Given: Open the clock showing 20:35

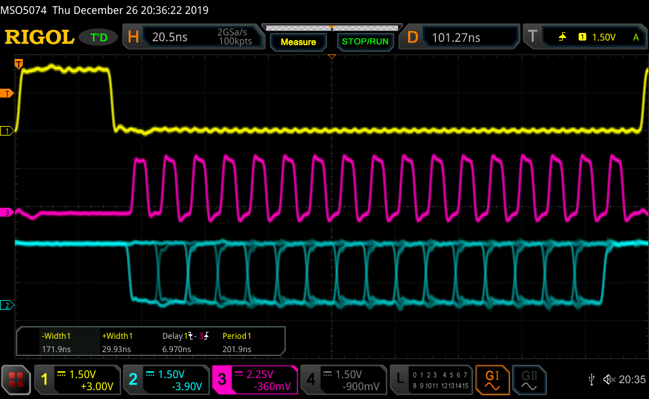Looking at the screenshot, I should pos(632,379).
